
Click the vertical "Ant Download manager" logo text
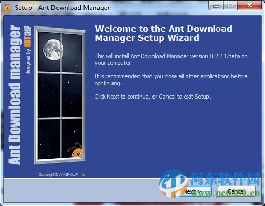pos(15,95)
